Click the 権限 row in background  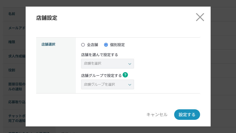(x=12, y=42)
